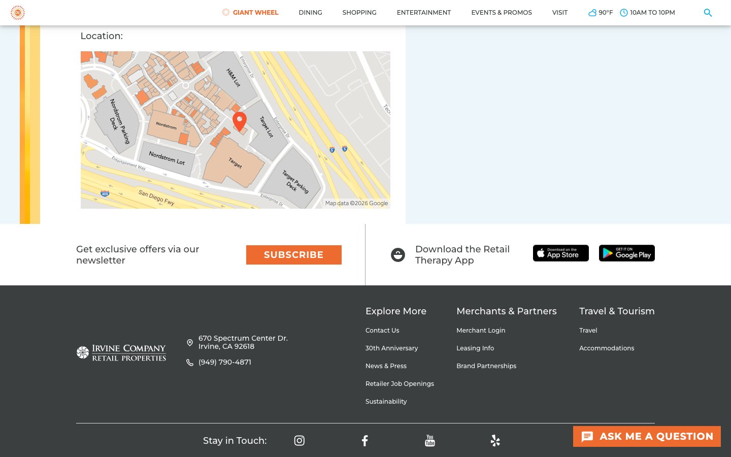Click the Irvine Company Retail Properties logo
This screenshot has width=731, height=457.
(x=121, y=352)
